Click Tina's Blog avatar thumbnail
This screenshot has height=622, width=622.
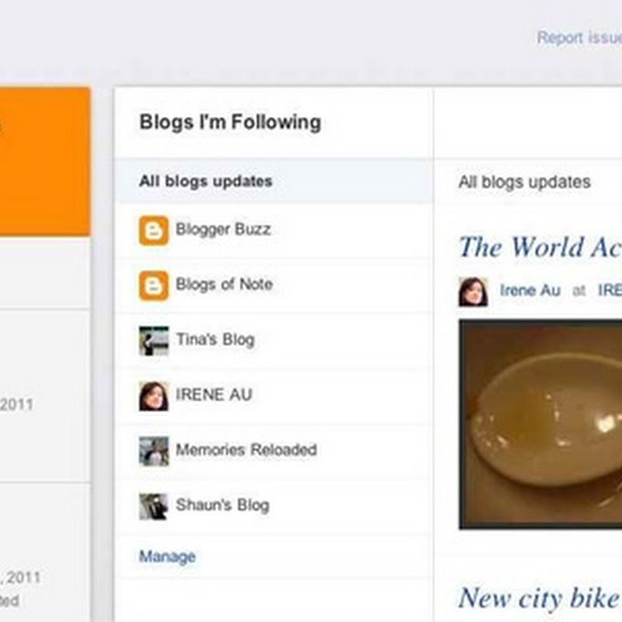tap(153, 341)
